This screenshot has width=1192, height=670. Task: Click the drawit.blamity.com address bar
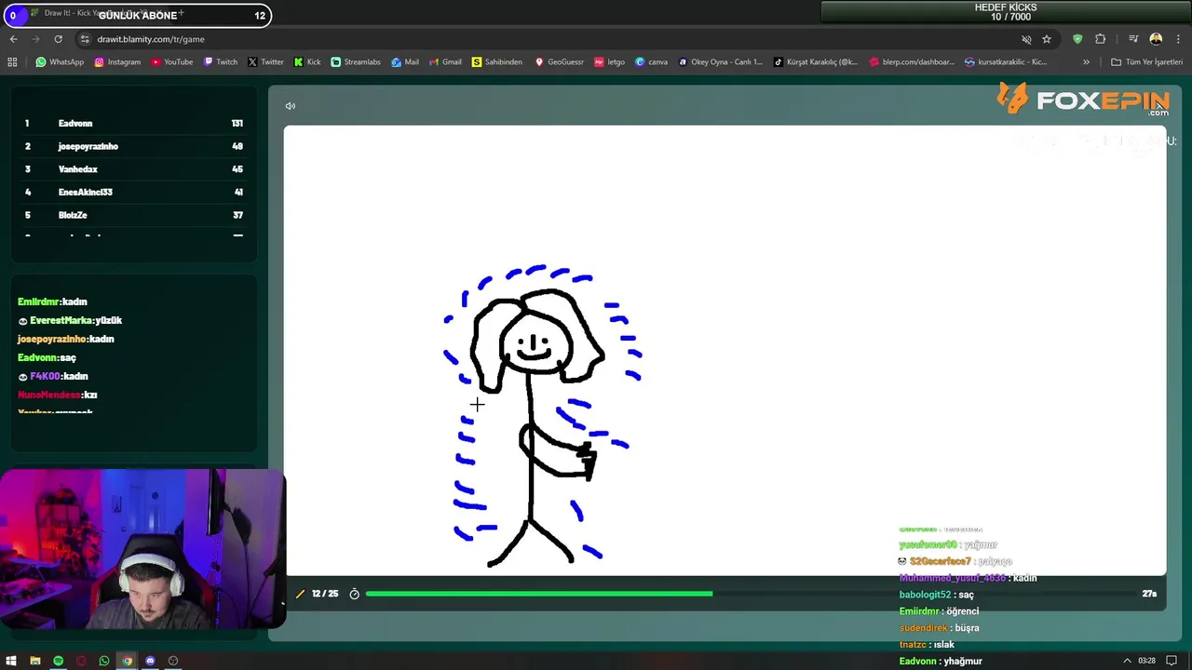pos(549,39)
